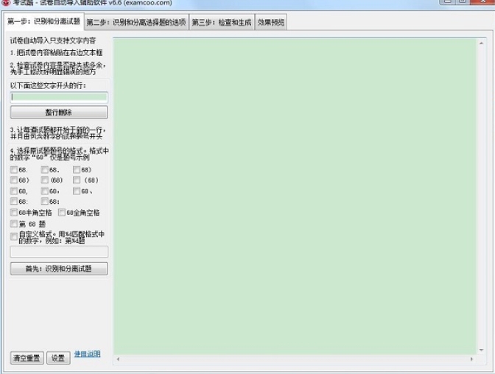This screenshot has width=495, height=374.
Task: Click the red app icon in title bar
Action: 6,3
